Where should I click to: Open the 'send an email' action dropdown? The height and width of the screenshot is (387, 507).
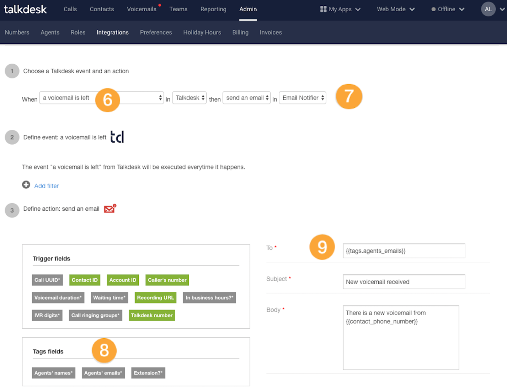246,98
